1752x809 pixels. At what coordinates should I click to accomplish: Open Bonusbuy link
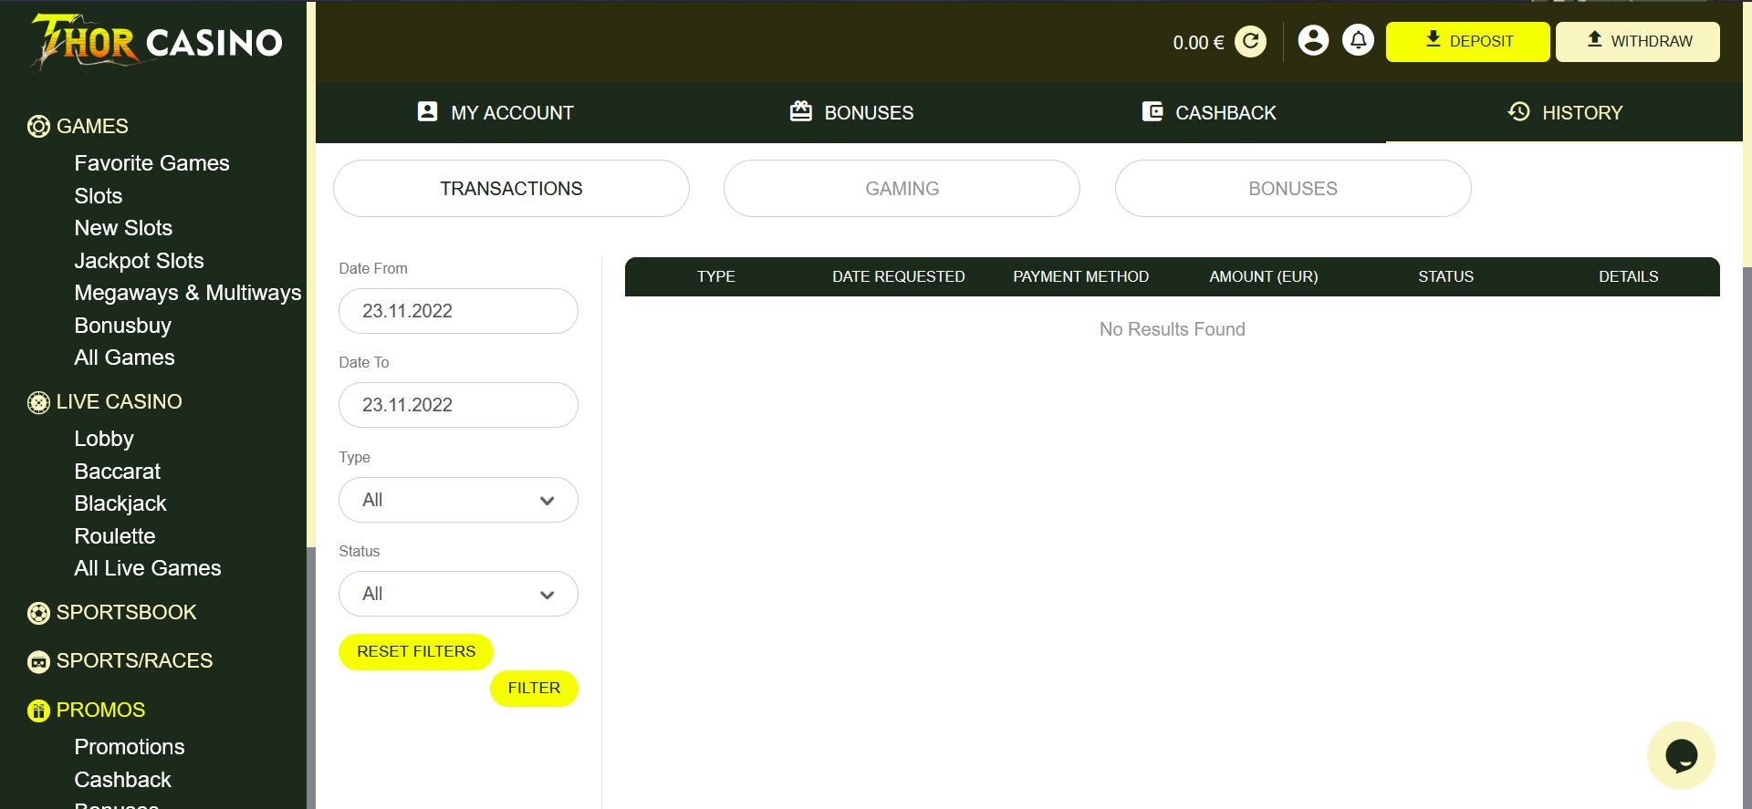122,326
